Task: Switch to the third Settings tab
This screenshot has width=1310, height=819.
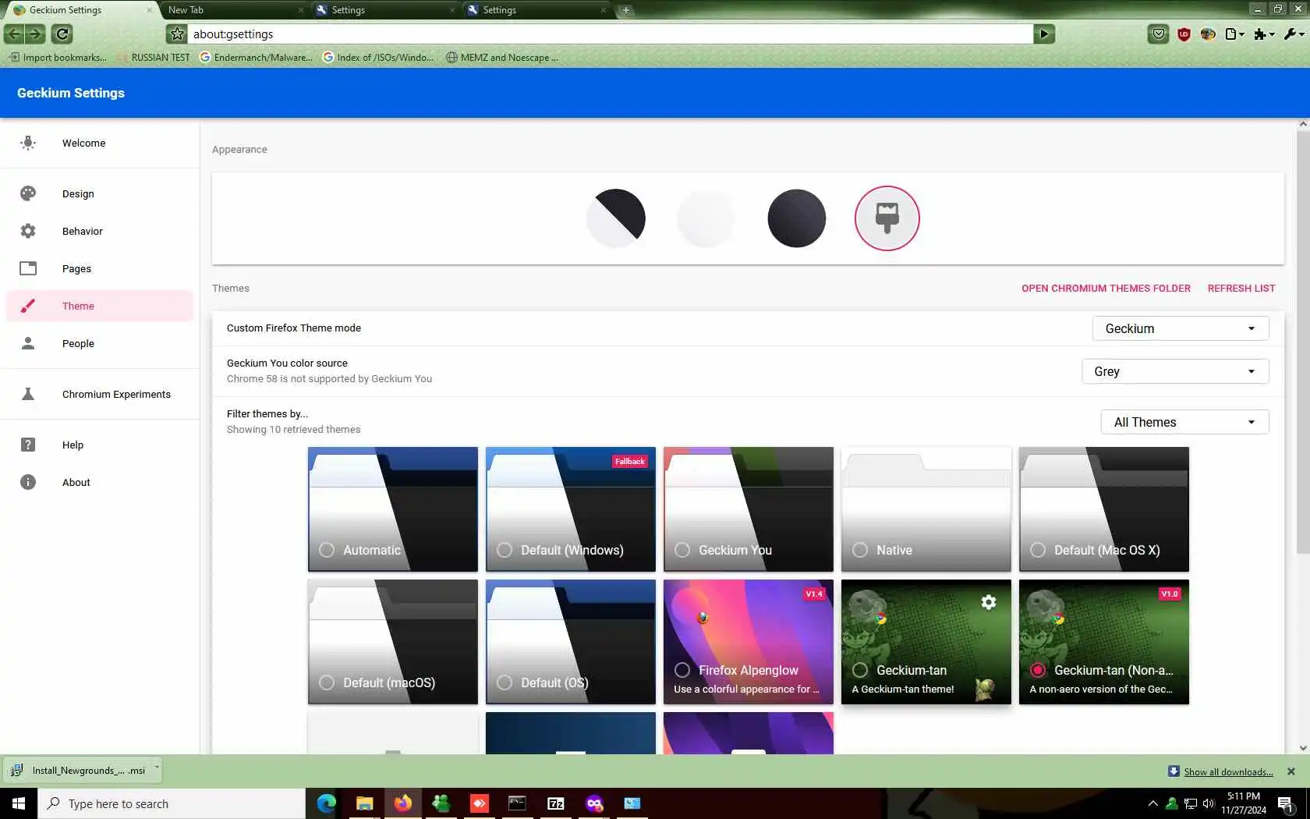Action: [x=537, y=10]
